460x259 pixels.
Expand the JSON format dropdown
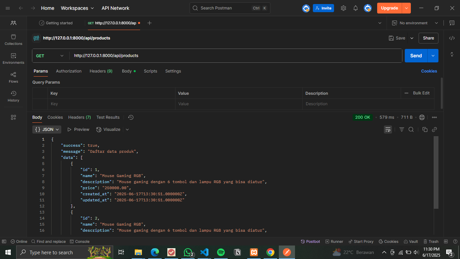pos(47,129)
